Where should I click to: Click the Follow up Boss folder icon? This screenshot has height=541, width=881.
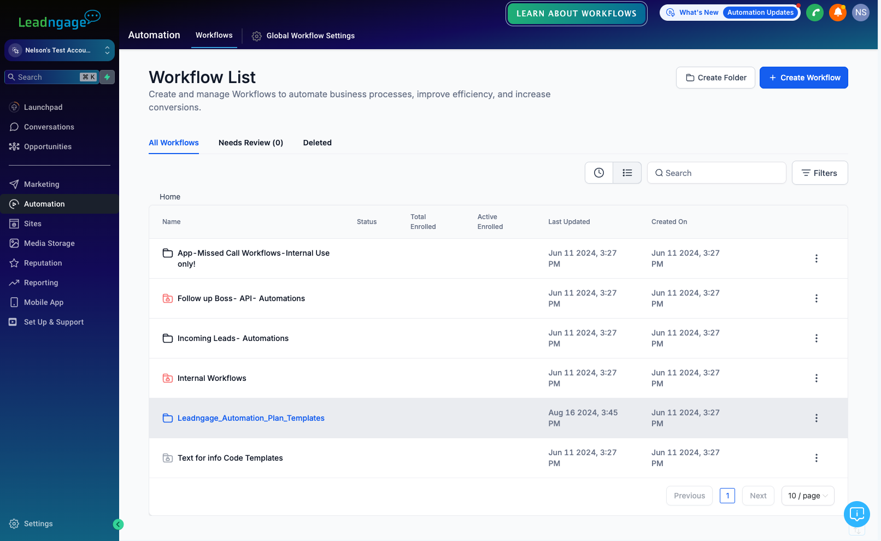pyautogui.click(x=168, y=298)
